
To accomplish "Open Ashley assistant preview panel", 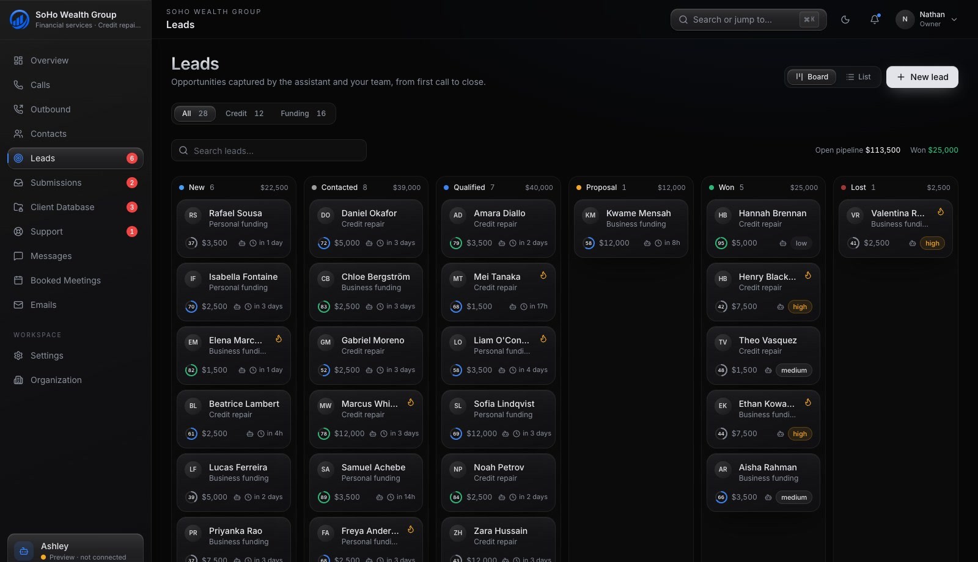I will 75,549.
